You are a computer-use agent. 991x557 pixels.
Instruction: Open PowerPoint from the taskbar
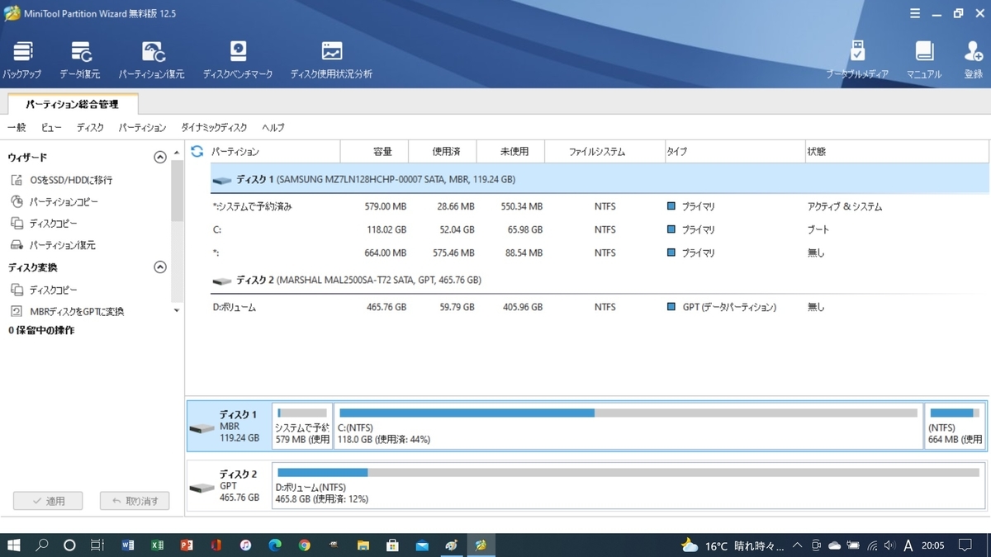tap(187, 545)
